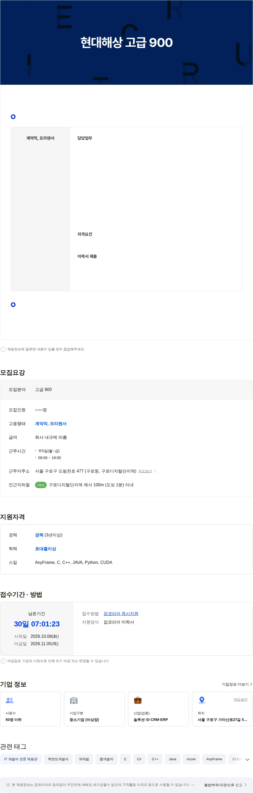Click the 현대해상 고급 900 banner title
This screenshot has width=253, height=793.
tap(126, 43)
